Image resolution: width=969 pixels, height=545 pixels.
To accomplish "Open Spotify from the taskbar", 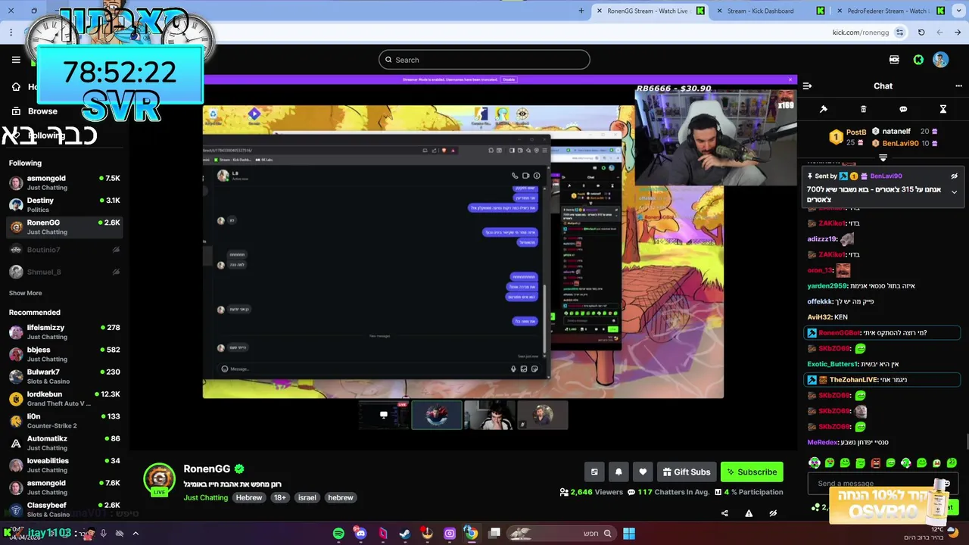I will tap(338, 534).
